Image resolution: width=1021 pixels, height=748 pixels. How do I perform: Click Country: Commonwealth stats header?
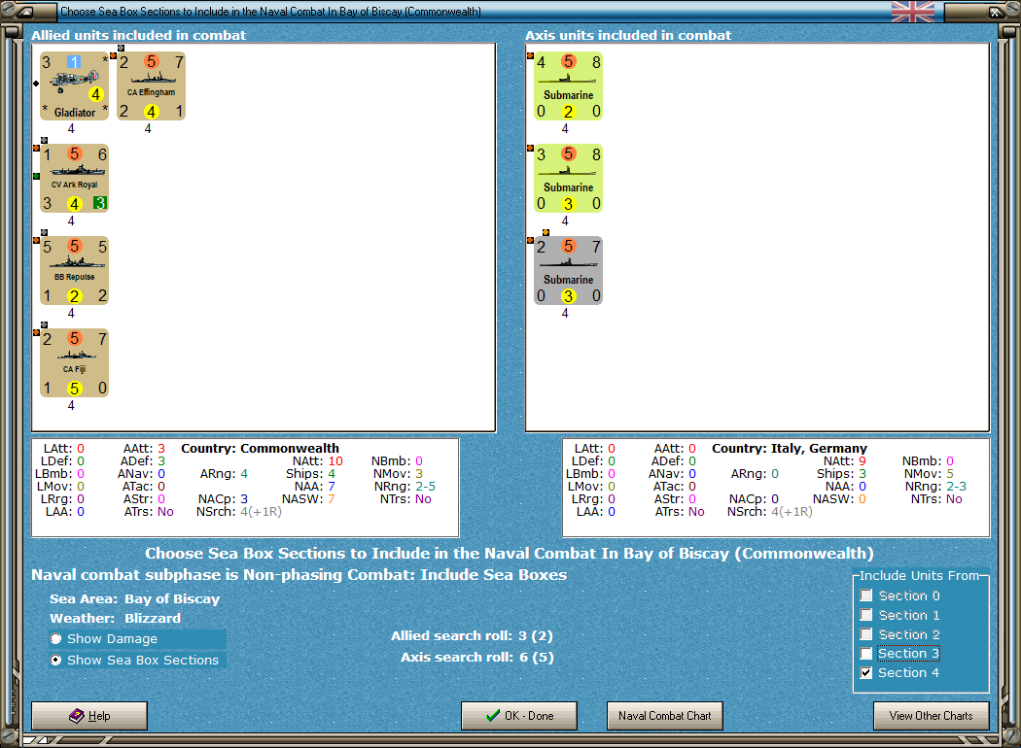[x=260, y=448]
